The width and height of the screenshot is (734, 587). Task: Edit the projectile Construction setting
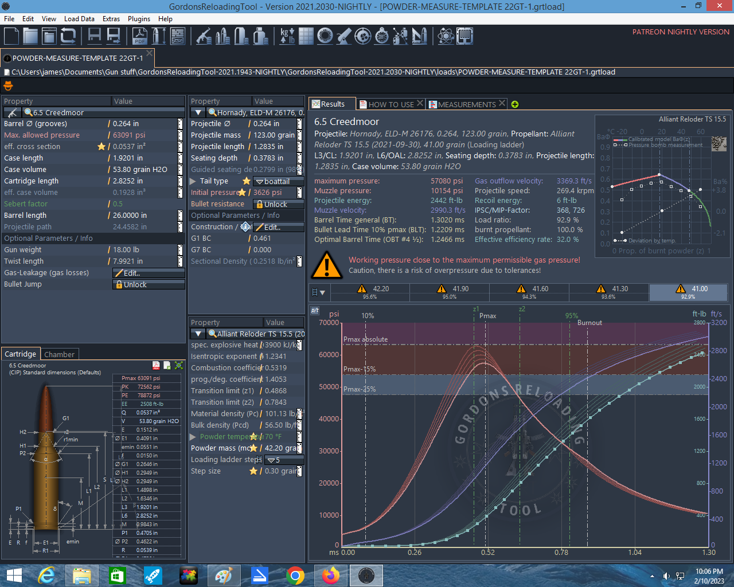tap(279, 227)
